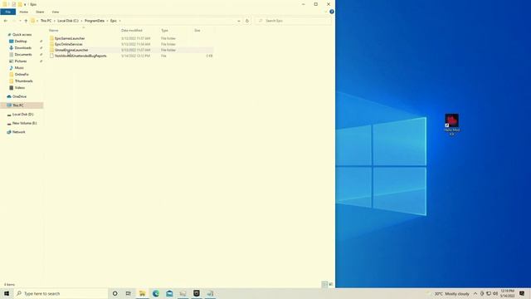This screenshot has width=531, height=299.
Task: Open the File tab in Explorer
Action: 7,12
